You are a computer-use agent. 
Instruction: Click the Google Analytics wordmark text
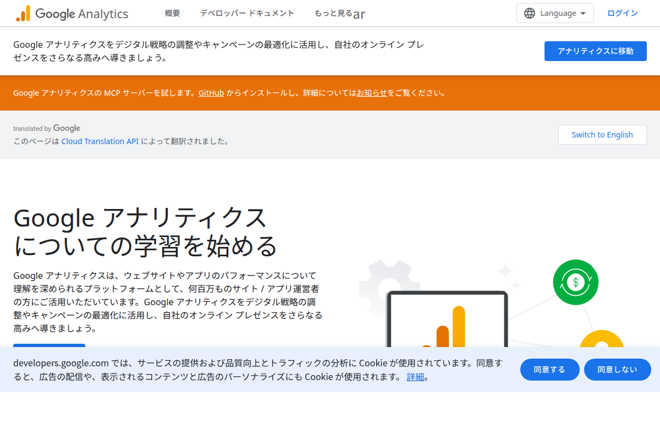82,14
